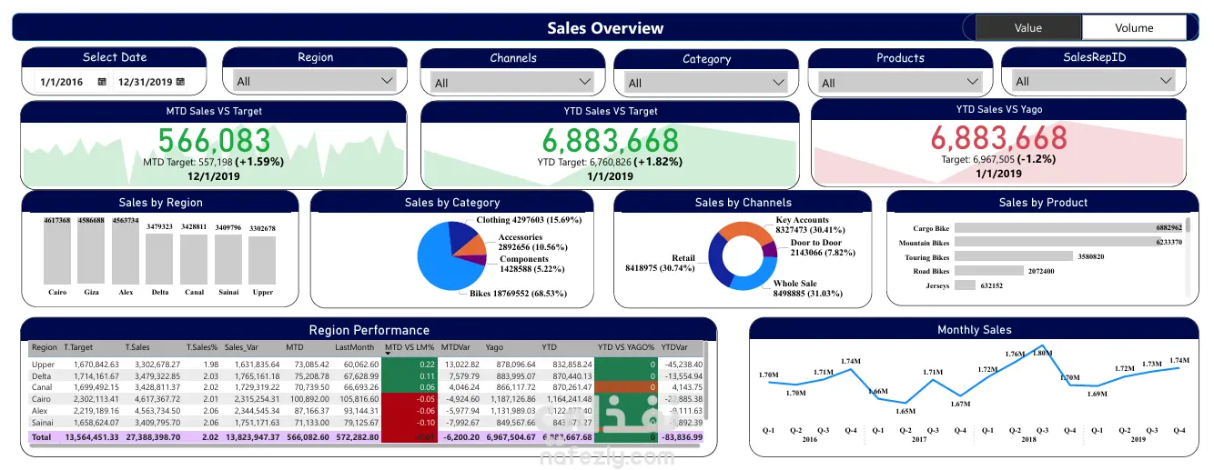Sort table by the LastMonth column header
Image resolution: width=1214 pixels, height=470 pixels.
tap(355, 347)
